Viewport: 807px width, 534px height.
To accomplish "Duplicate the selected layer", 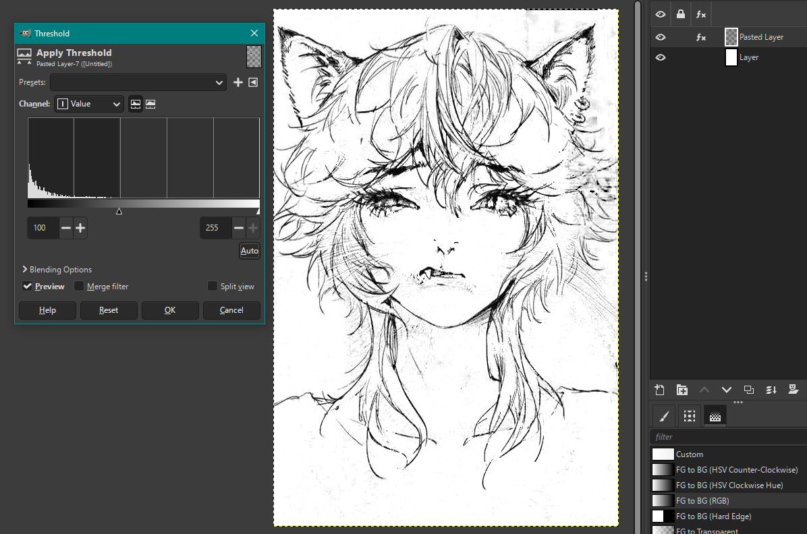I will coord(749,390).
